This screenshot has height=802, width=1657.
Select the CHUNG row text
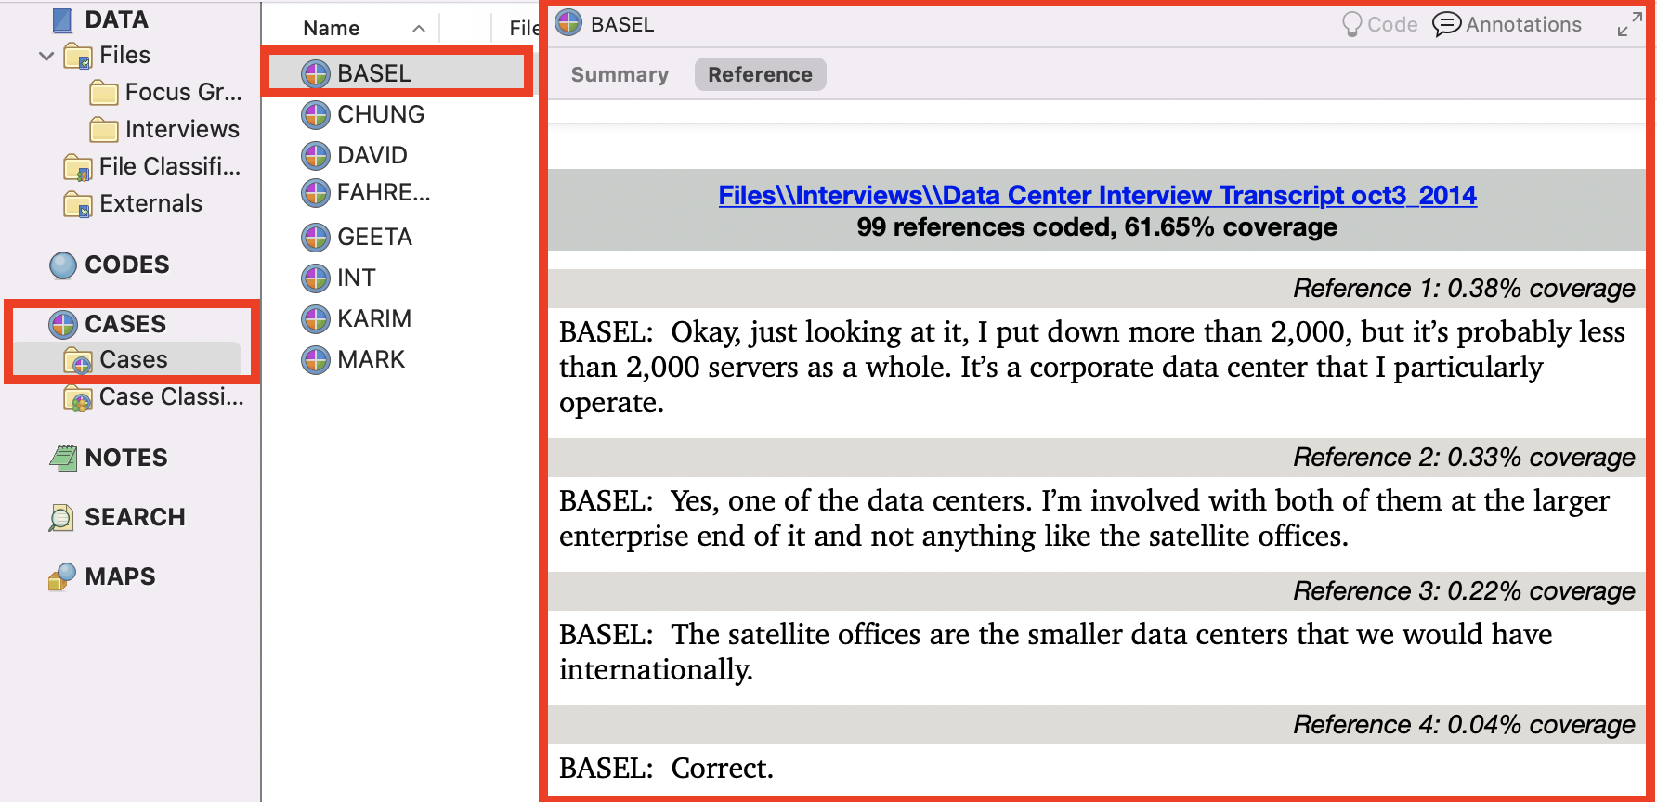tap(381, 114)
